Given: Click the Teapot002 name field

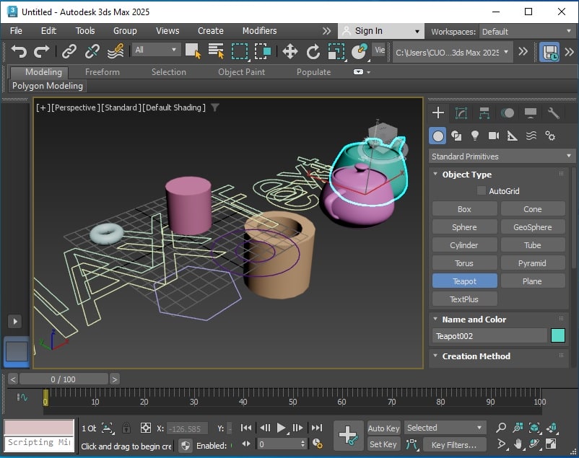Looking at the screenshot, I should pyautogui.click(x=489, y=336).
